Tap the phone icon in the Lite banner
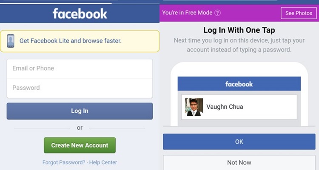Viewport: 319px width, 170px height. click(x=11, y=41)
